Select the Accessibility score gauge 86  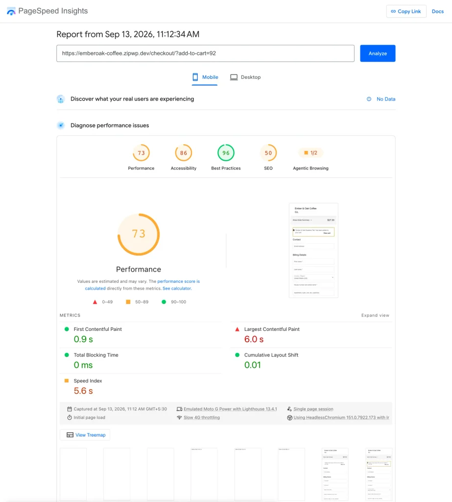tap(183, 153)
